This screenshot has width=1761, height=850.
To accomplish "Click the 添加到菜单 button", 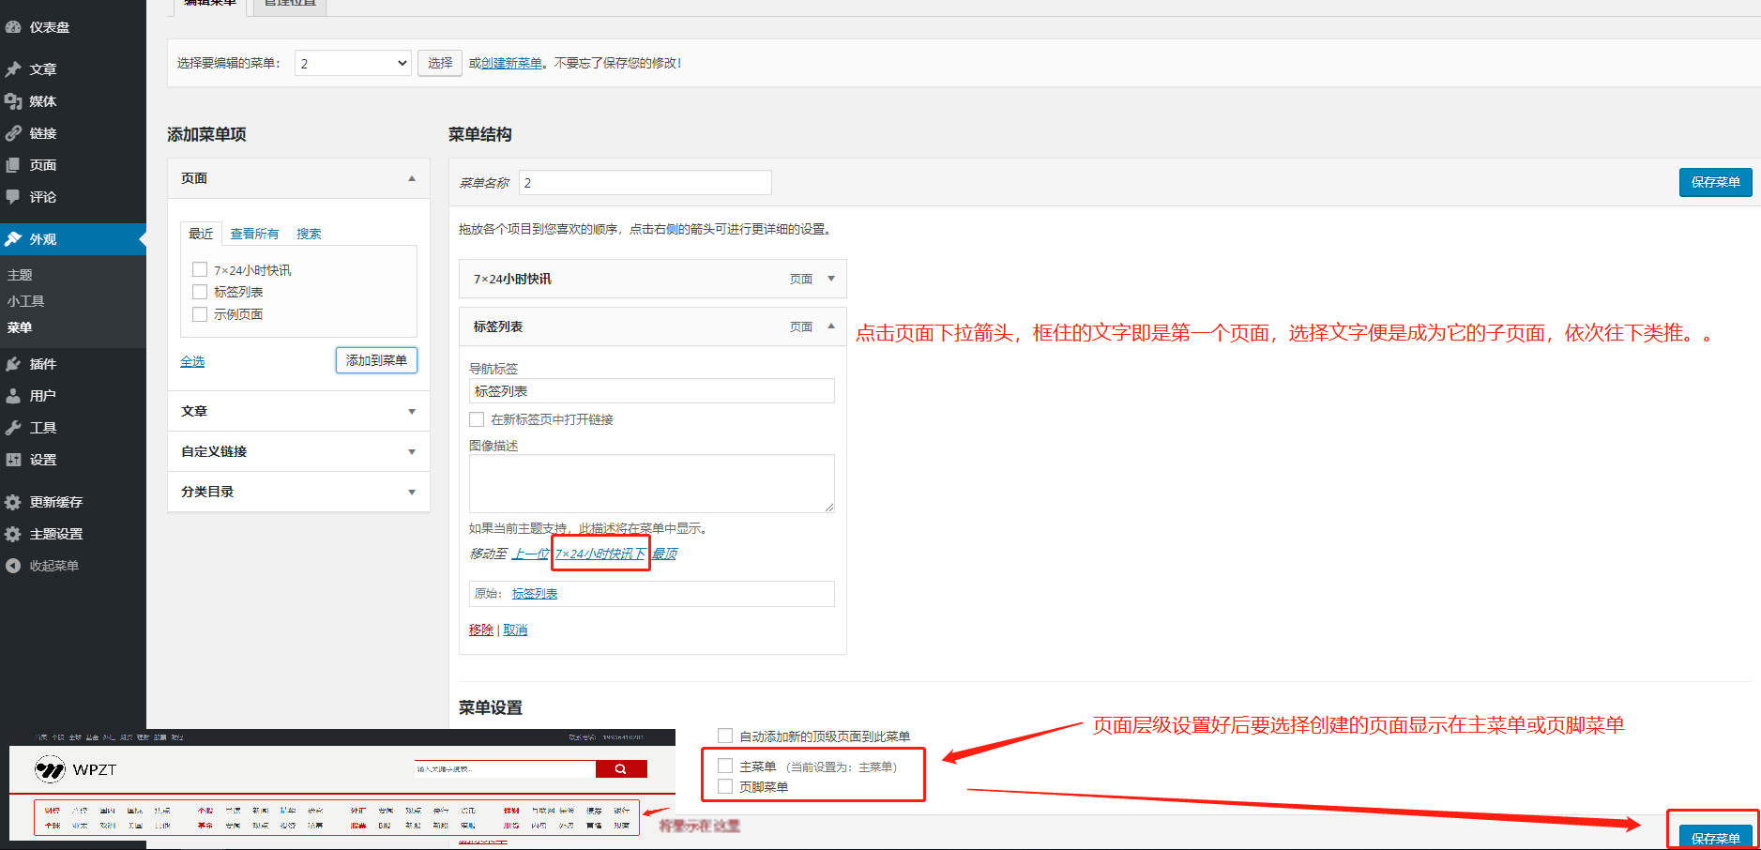I will pos(376,360).
